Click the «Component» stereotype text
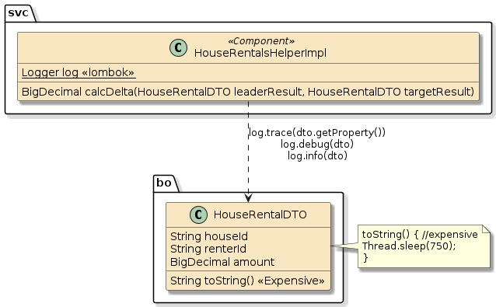Image resolution: width=496 pixels, height=307 pixels. click(261, 41)
